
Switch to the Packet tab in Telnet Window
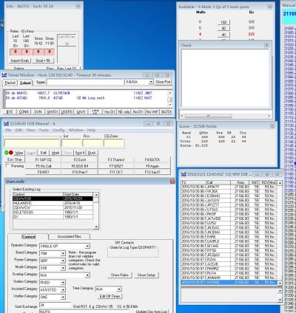pyautogui.click(x=10, y=83)
